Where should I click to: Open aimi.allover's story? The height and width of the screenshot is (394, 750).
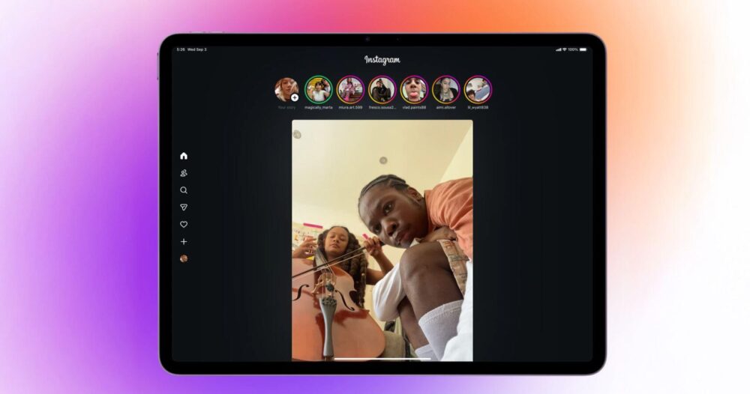(445, 90)
